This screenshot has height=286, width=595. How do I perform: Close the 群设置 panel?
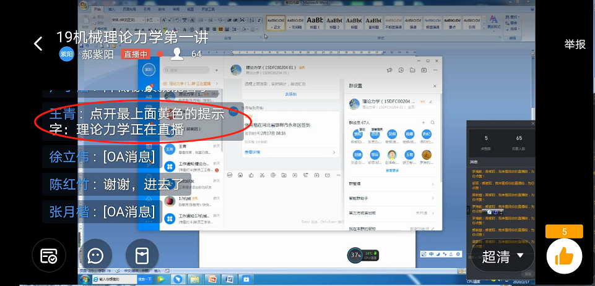(x=434, y=86)
